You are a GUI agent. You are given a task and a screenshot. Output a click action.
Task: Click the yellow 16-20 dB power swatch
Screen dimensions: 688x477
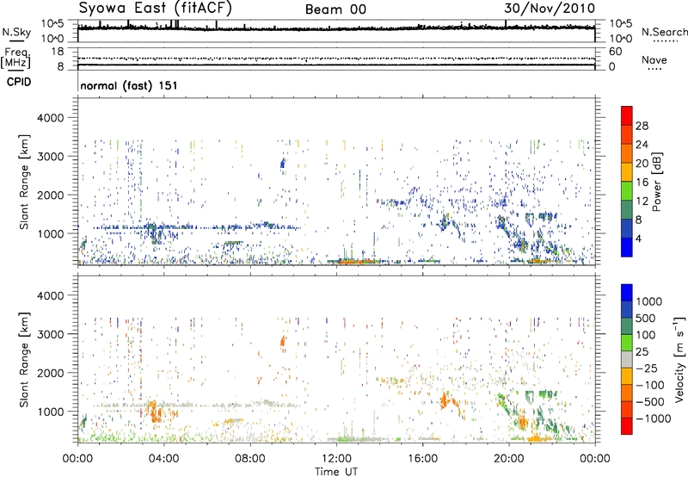coord(627,172)
